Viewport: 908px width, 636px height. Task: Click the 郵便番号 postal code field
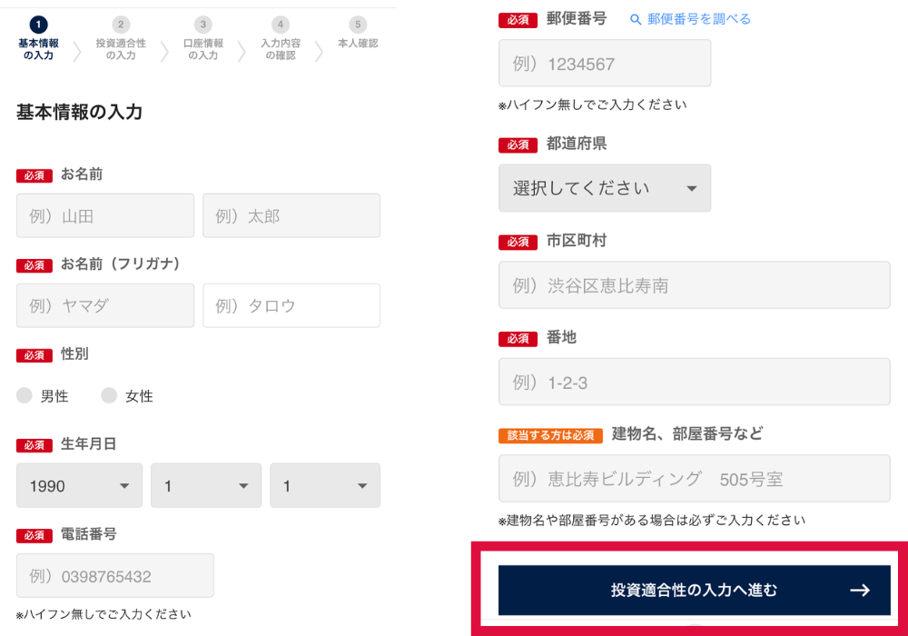pos(605,64)
